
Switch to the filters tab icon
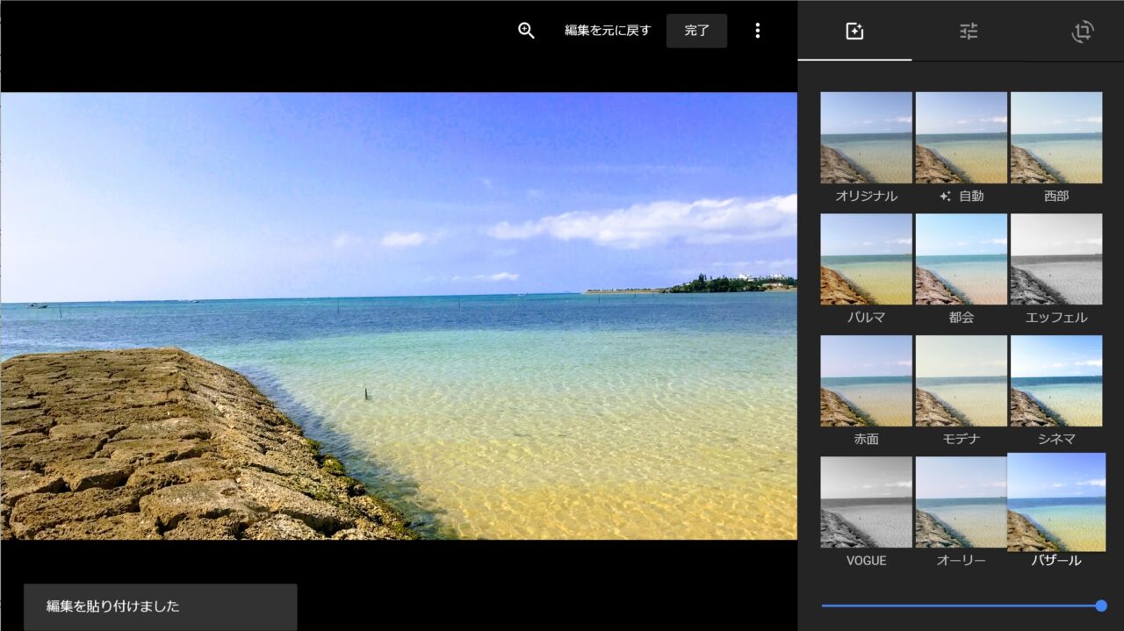[854, 32]
